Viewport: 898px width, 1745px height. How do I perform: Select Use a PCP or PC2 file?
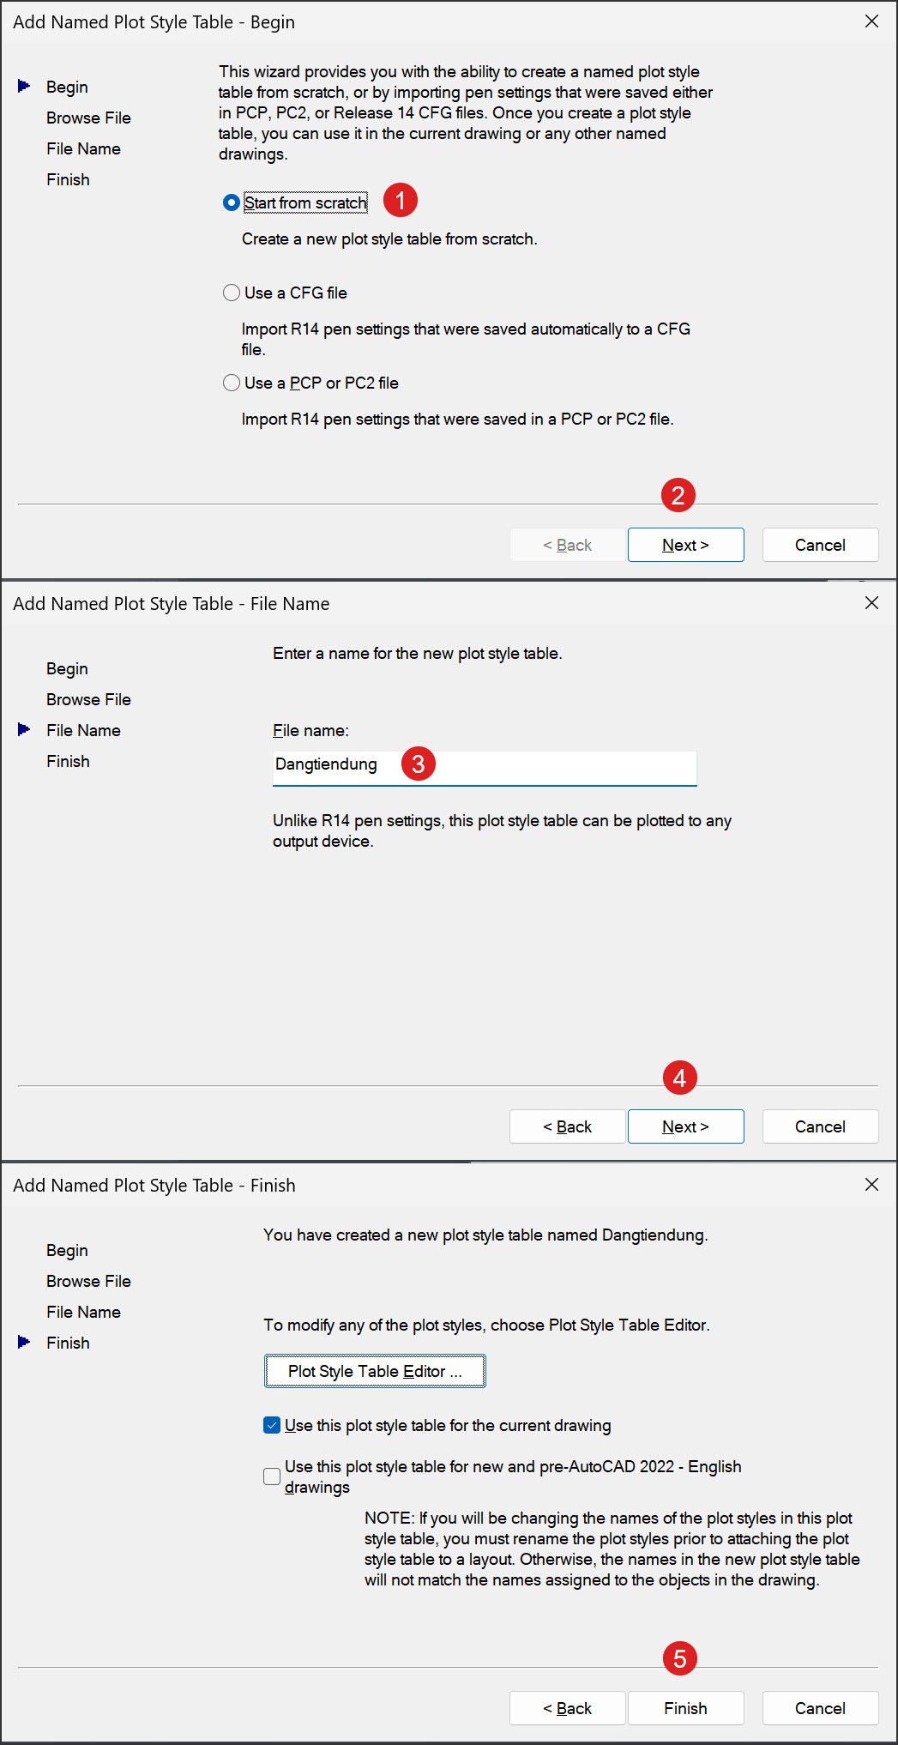click(x=231, y=383)
